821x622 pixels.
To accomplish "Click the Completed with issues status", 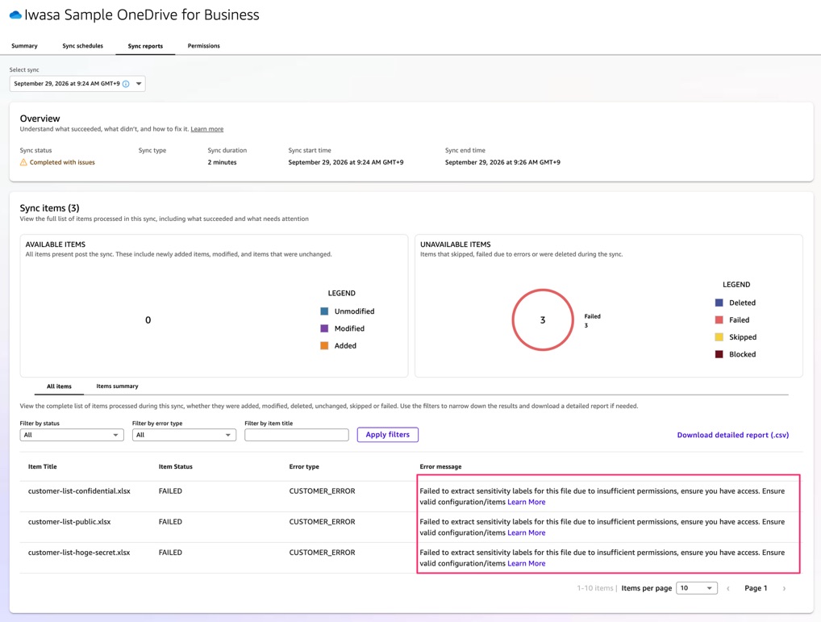I will click(x=62, y=162).
